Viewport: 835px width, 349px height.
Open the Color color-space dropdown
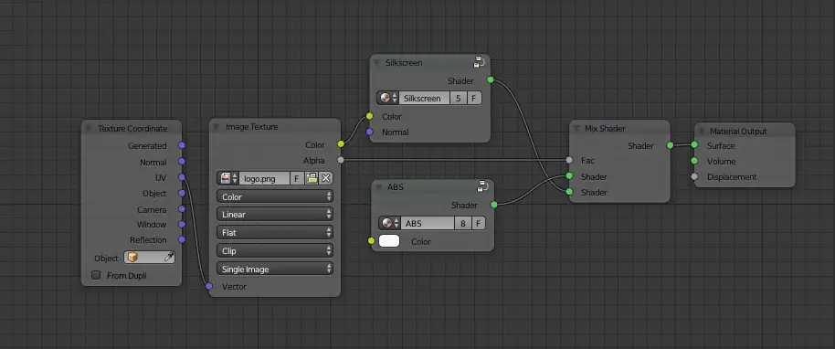[275, 196]
